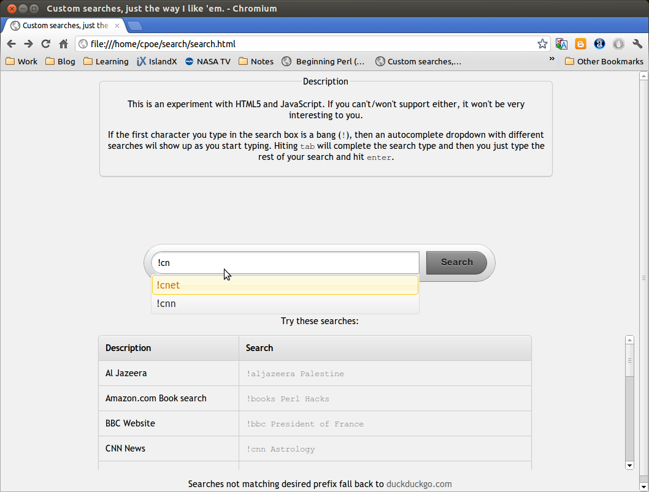The image size is (649, 492).
Task: Open the Chromium wrench menu
Action: [x=637, y=44]
